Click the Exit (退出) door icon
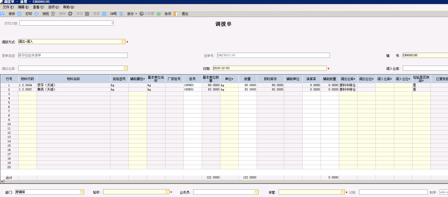The image size is (448, 197). pos(176,14)
